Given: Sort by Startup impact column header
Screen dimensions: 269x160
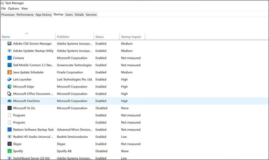Looking at the screenshot, I should click(x=131, y=37).
